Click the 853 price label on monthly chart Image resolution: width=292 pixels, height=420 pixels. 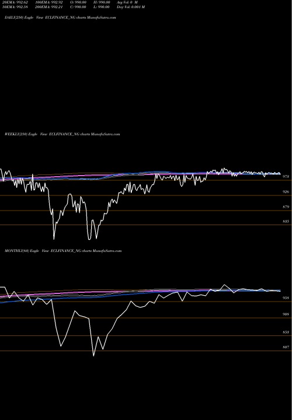(286, 332)
